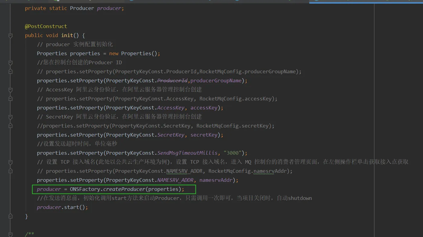Image resolution: width=423 pixels, height=237 pixels.
Task: Click the '//在发送消息前' comment above producer.start()
Action: pos(174,198)
